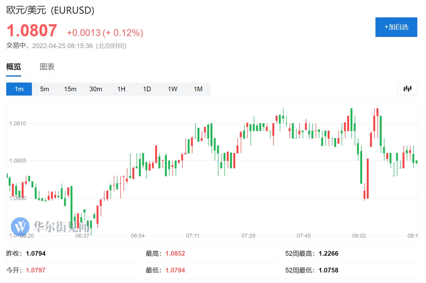This screenshot has height=283, width=426.
Task: Select the 1W weekly timeframe
Action: [172, 89]
